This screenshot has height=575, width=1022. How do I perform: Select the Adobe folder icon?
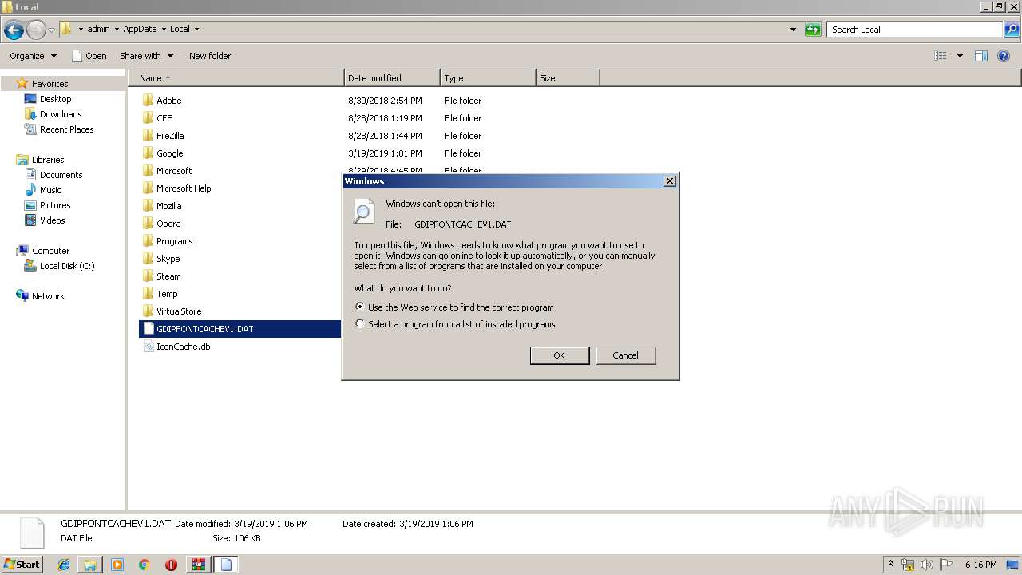point(148,100)
